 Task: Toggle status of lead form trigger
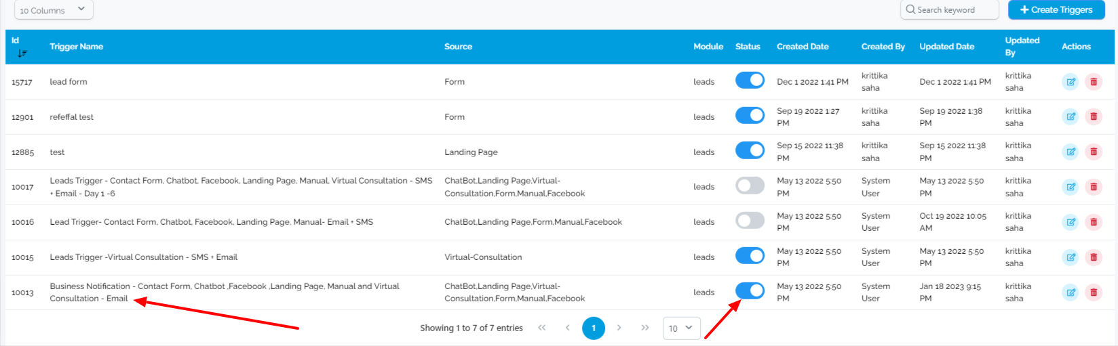click(x=750, y=81)
